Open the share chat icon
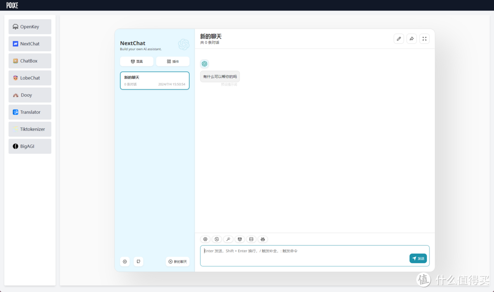494x292 pixels. coord(411,38)
